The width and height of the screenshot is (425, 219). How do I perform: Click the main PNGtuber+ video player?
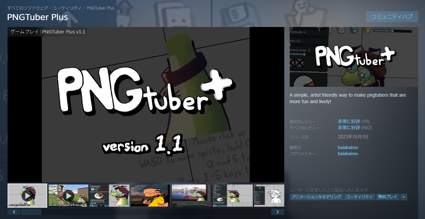coord(146,105)
